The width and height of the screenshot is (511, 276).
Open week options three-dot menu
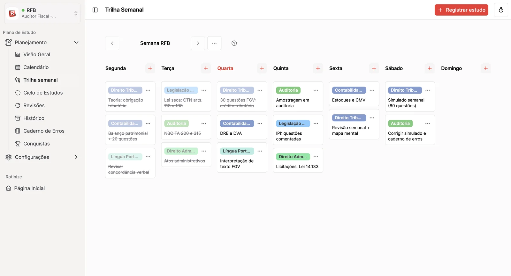click(x=214, y=43)
